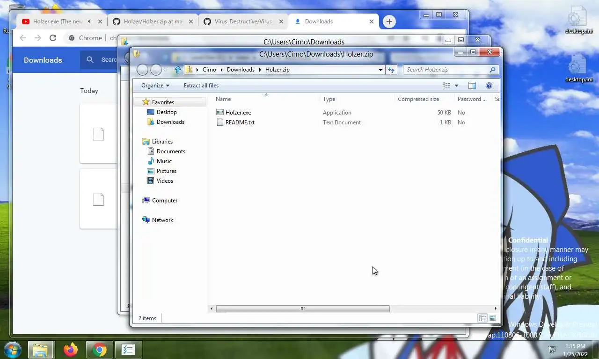Select Network in navigation pane
The image size is (599, 359).
pyautogui.click(x=158, y=220)
